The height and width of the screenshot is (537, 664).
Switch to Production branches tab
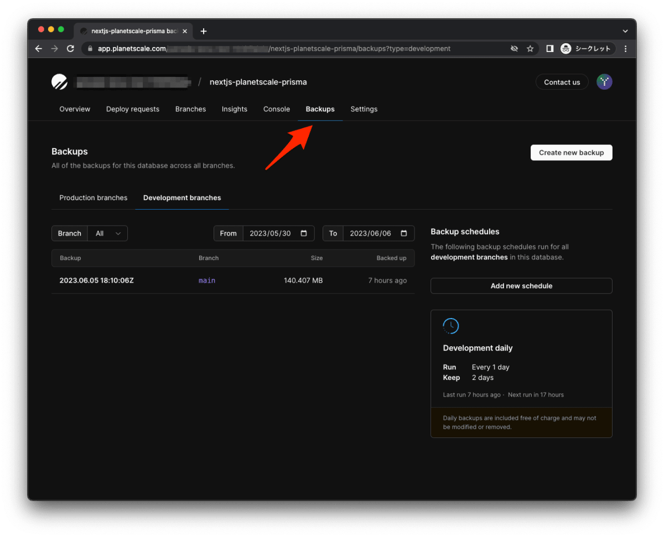[x=94, y=197]
